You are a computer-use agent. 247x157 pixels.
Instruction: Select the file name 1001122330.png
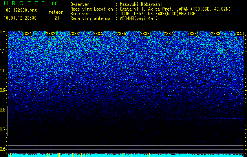(20, 10)
